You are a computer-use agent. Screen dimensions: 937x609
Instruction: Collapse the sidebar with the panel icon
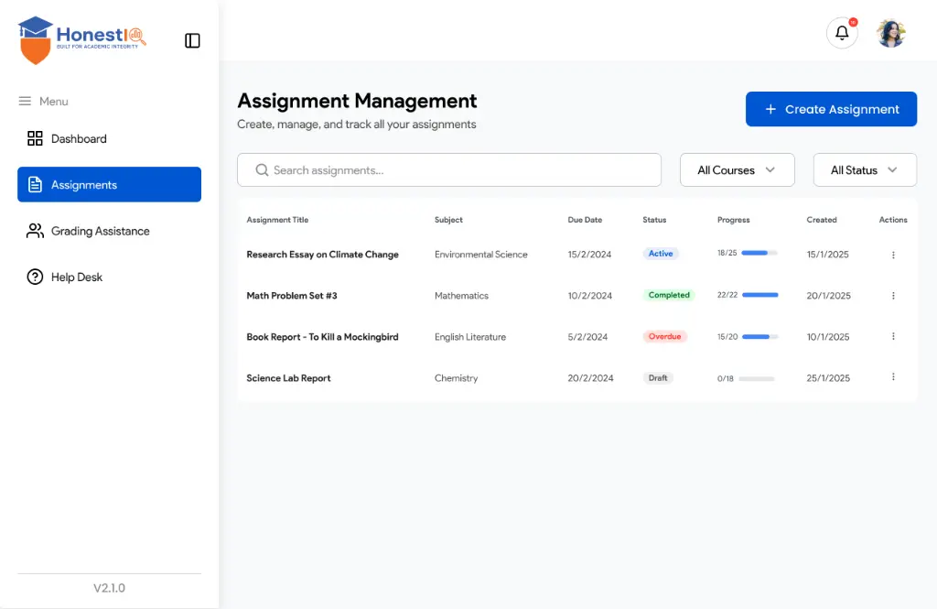point(192,40)
